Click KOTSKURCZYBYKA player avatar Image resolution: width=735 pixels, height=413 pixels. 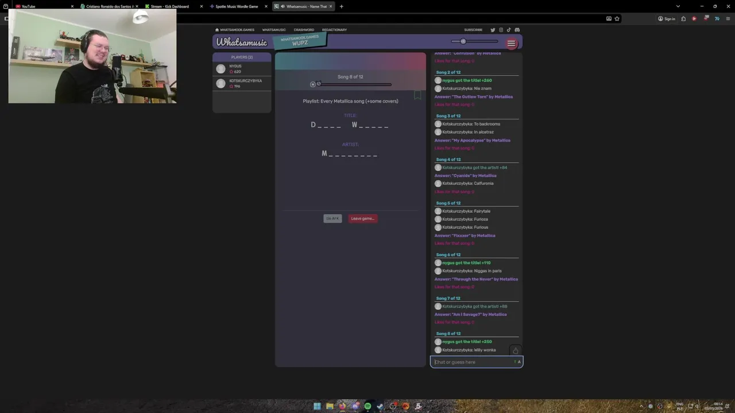point(220,83)
